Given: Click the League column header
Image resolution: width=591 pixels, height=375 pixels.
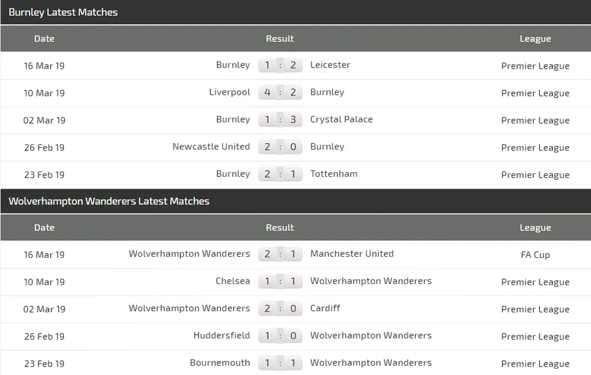Looking at the screenshot, I should coord(535,38).
